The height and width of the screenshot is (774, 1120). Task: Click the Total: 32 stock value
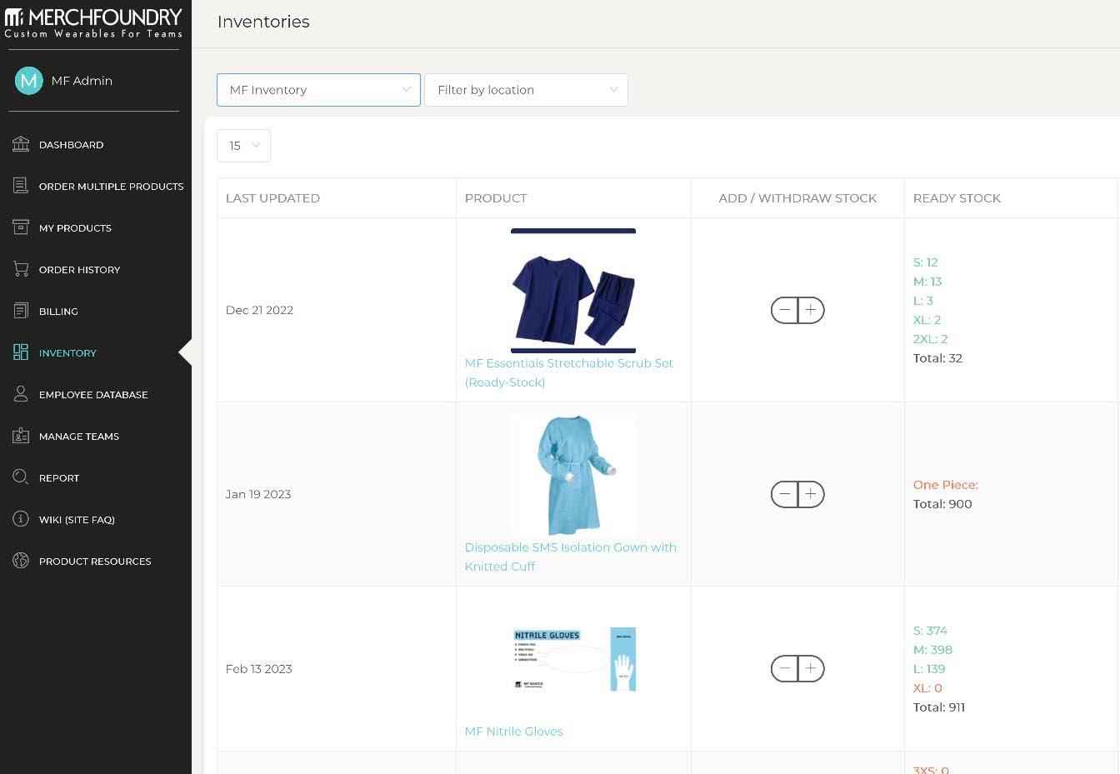pos(937,358)
